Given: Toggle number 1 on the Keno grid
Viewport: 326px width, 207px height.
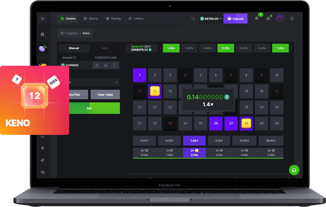Looking at the screenshot, I should (x=140, y=75).
